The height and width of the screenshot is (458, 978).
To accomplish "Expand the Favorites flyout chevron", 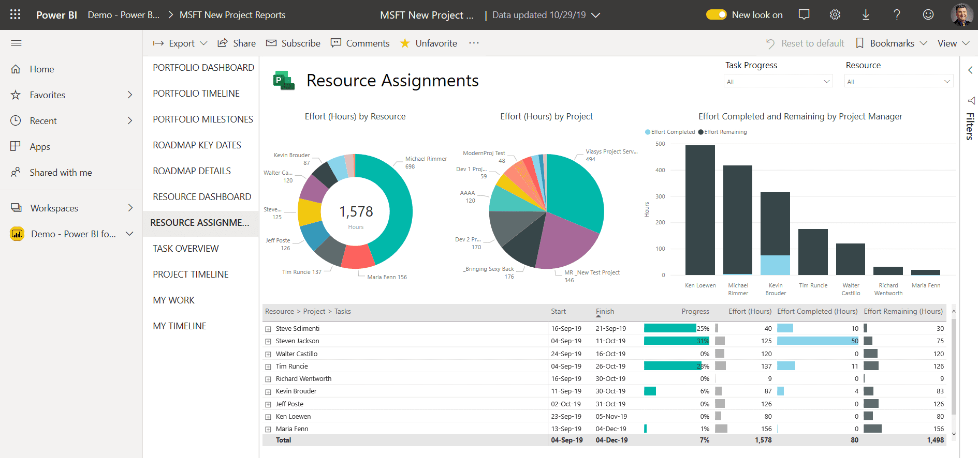I will (130, 95).
